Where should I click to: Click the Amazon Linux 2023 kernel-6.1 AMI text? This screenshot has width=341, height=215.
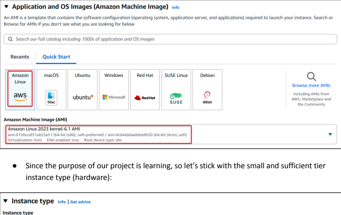click(44, 129)
